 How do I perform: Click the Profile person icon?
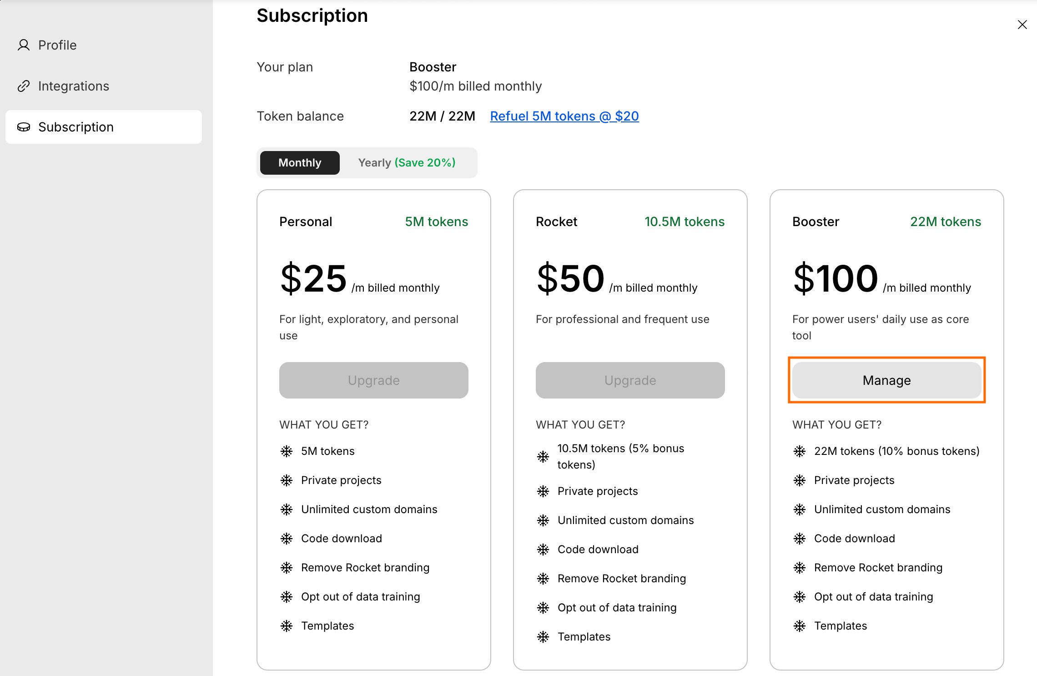pyautogui.click(x=24, y=45)
